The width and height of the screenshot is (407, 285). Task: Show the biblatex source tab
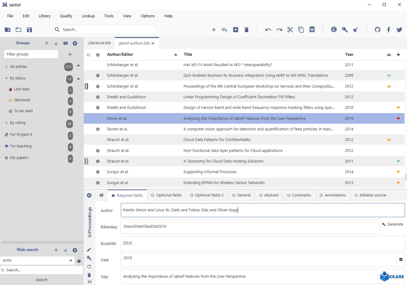pyautogui.click(x=370, y=195)
